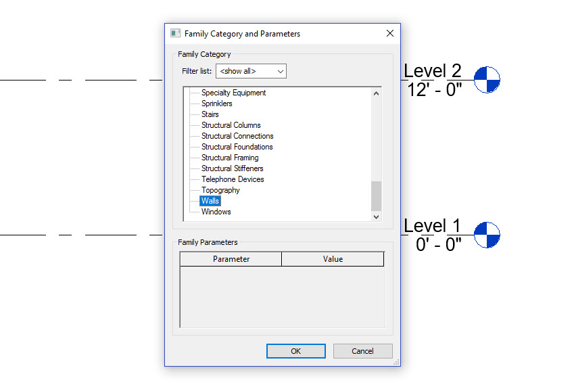Select Structural Foundations in the list
Image resolution: width=574 pixels, height=391 pixels.
[x=237, y=146]
